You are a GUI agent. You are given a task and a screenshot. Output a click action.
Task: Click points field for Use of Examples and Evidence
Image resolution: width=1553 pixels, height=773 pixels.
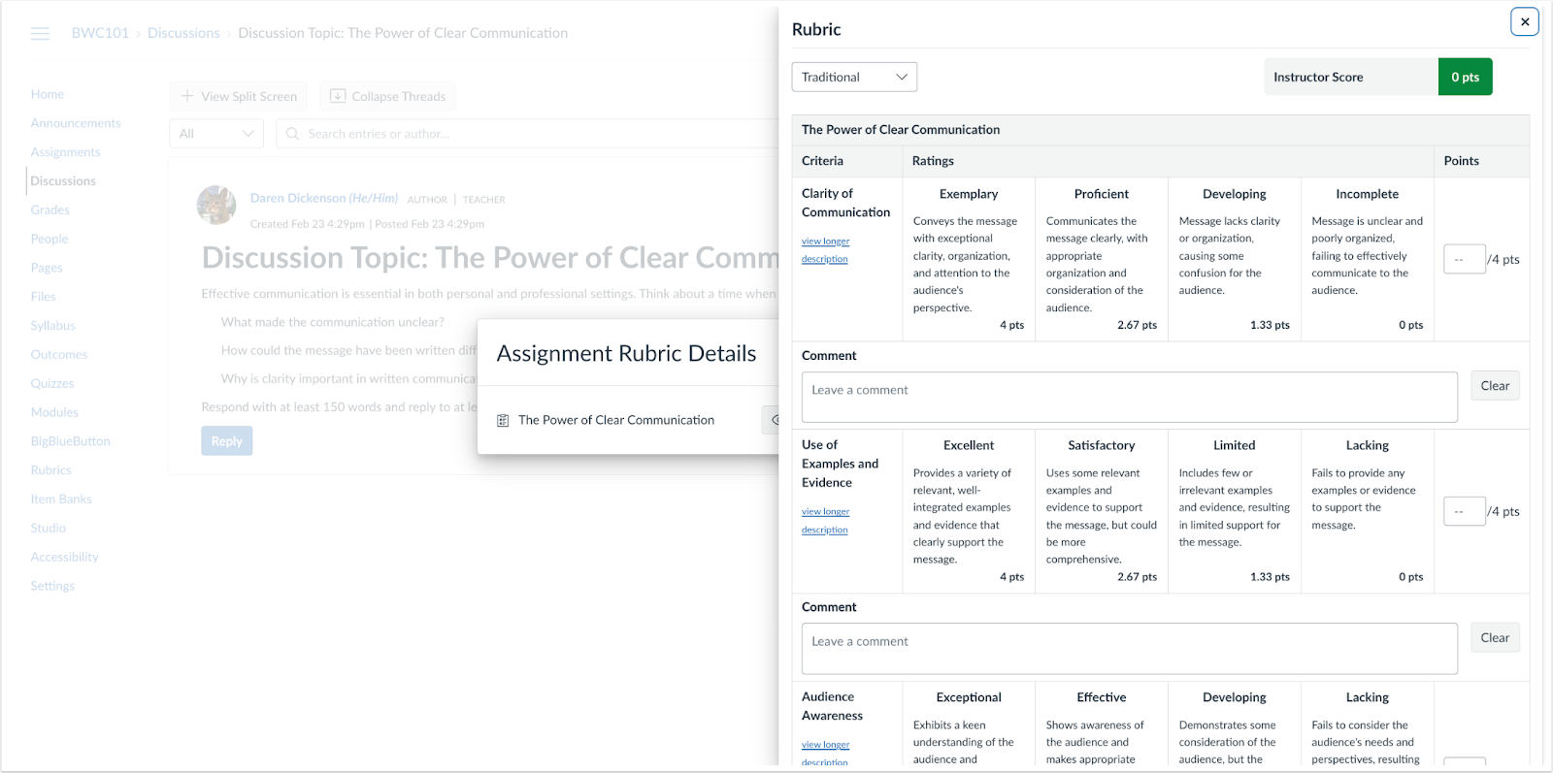[1464, 511]
